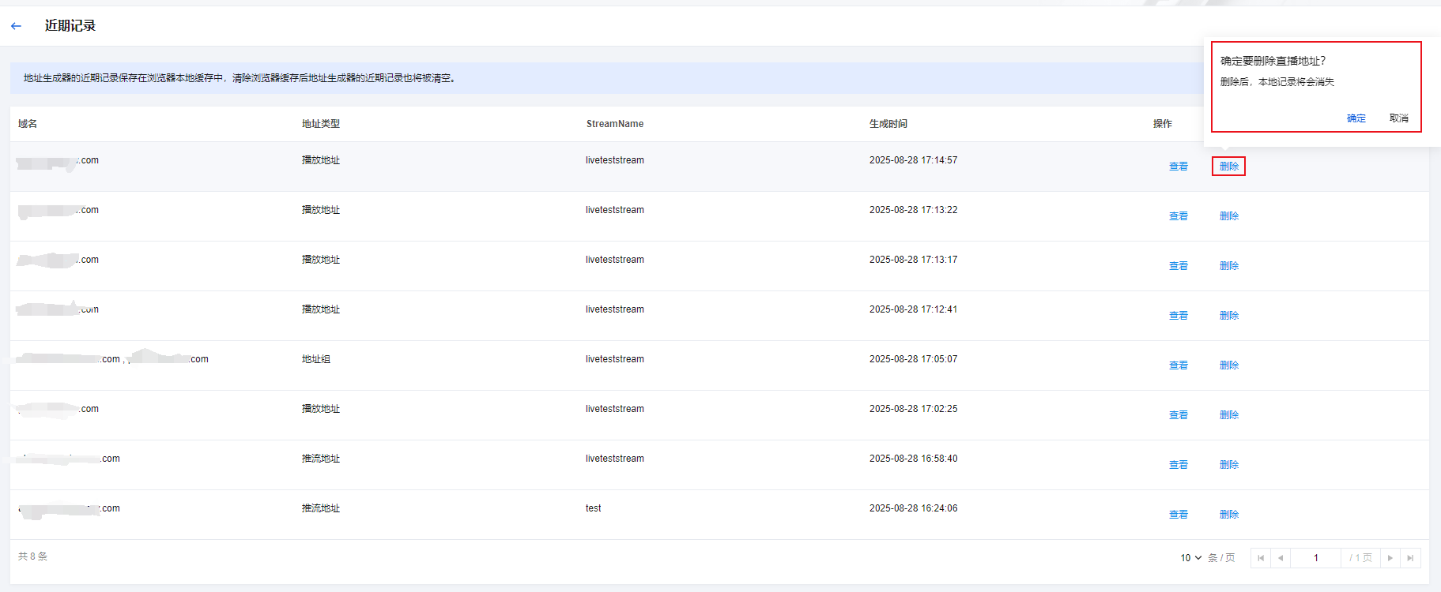This screenshot has width=1441, height=592.
Task: Delete the record generated at 17:13:17
Action: pyautogui.click(x=1228, y=266)
